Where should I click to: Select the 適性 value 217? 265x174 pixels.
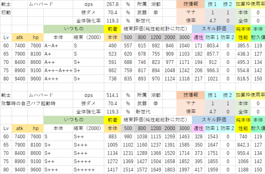(x=199, y=79)
